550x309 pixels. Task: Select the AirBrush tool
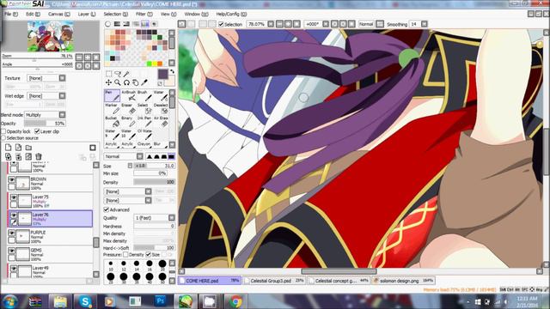tap(128, 95)
